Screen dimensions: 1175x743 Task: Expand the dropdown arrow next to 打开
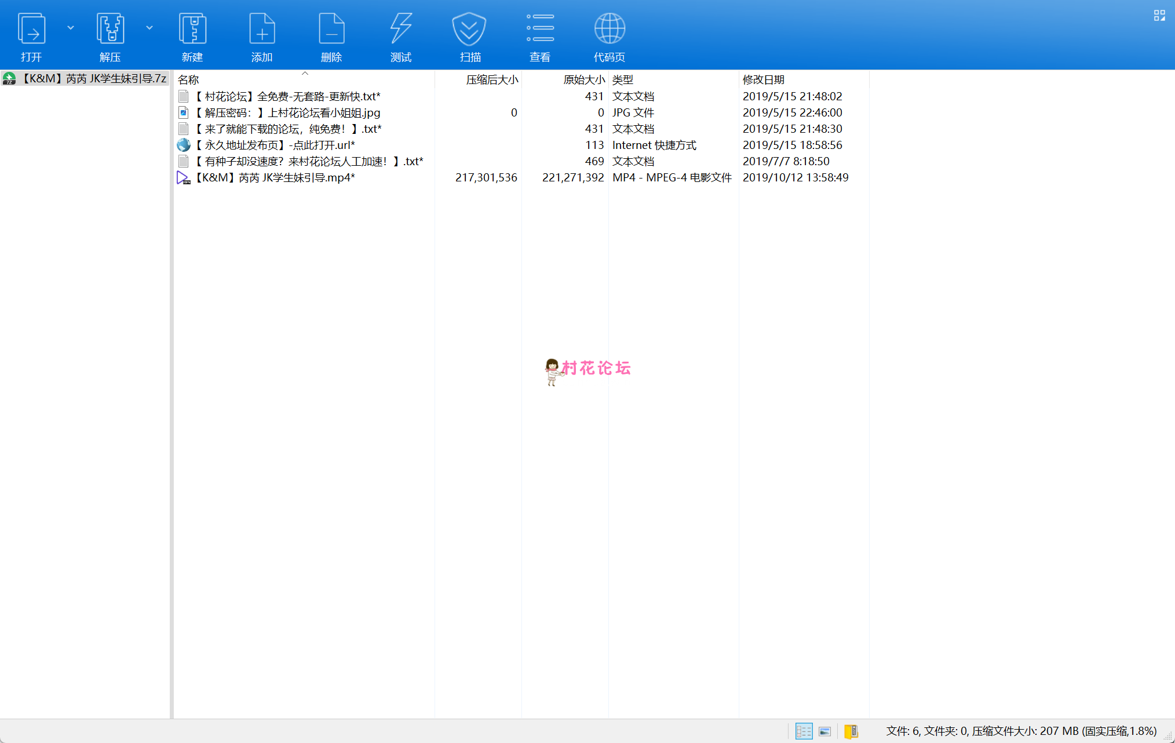71,27
